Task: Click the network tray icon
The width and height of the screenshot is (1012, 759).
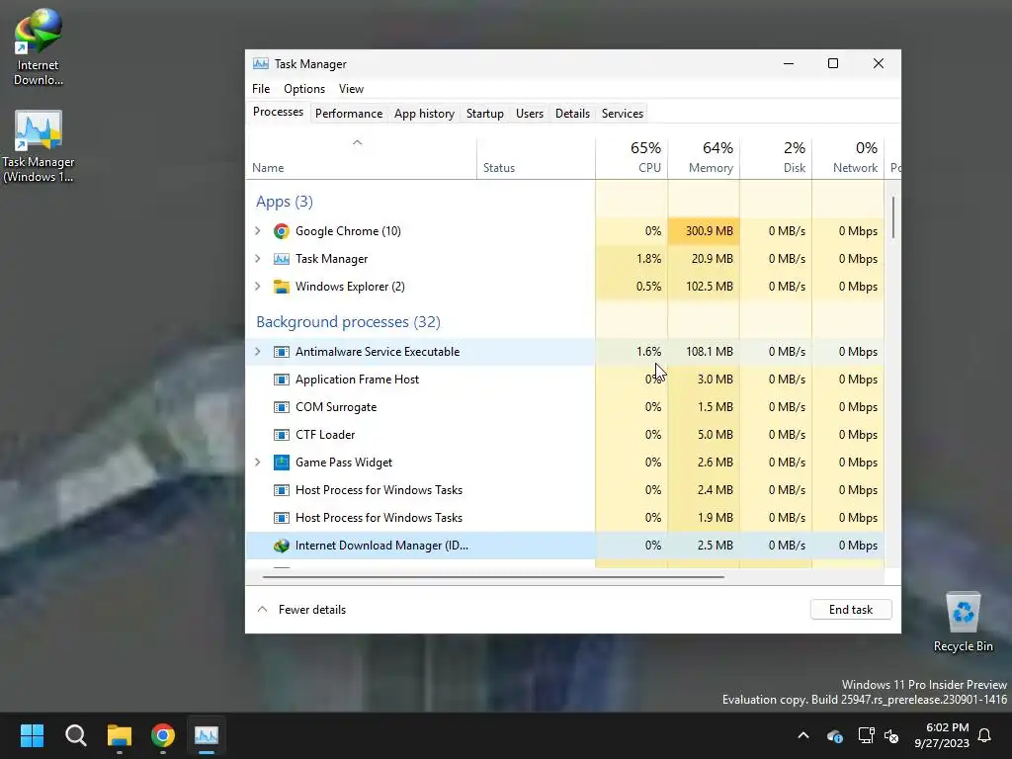Action: point(866,735)
